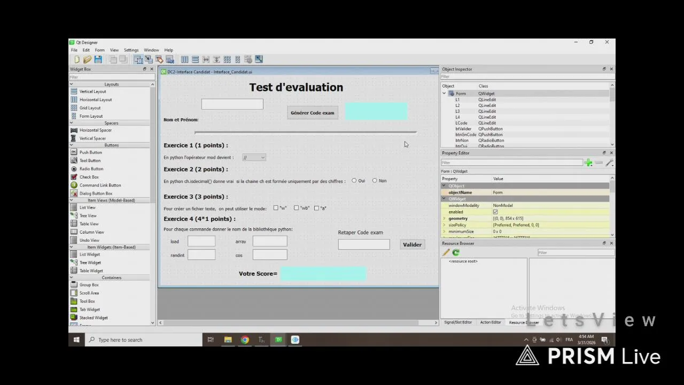Viewport: 684px width, 385px height.
Task: Show hidden system tray icons
Action: [526, 340]
